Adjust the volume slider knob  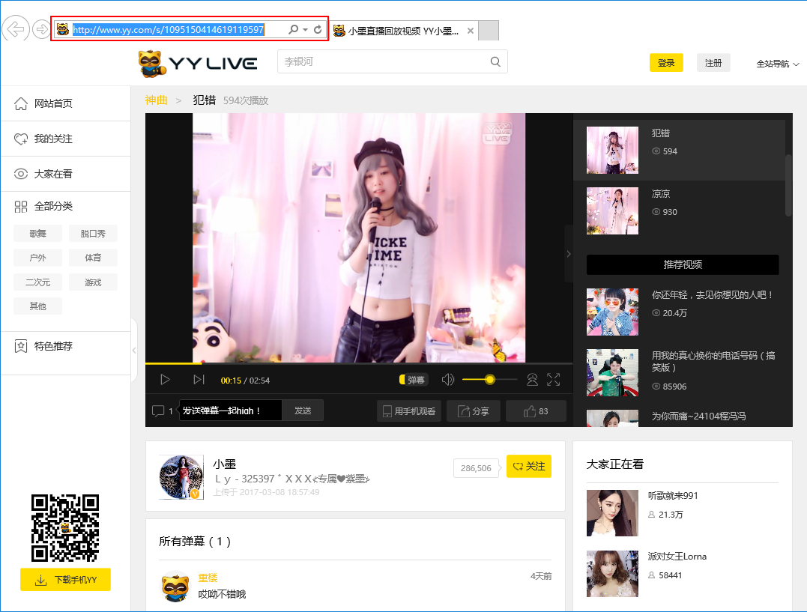pos(490,380)
